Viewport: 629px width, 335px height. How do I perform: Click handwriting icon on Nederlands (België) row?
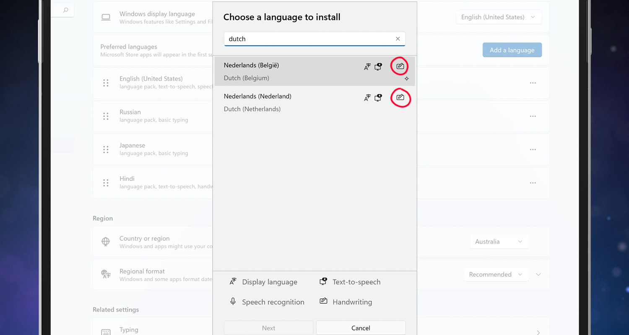point(400,66)
